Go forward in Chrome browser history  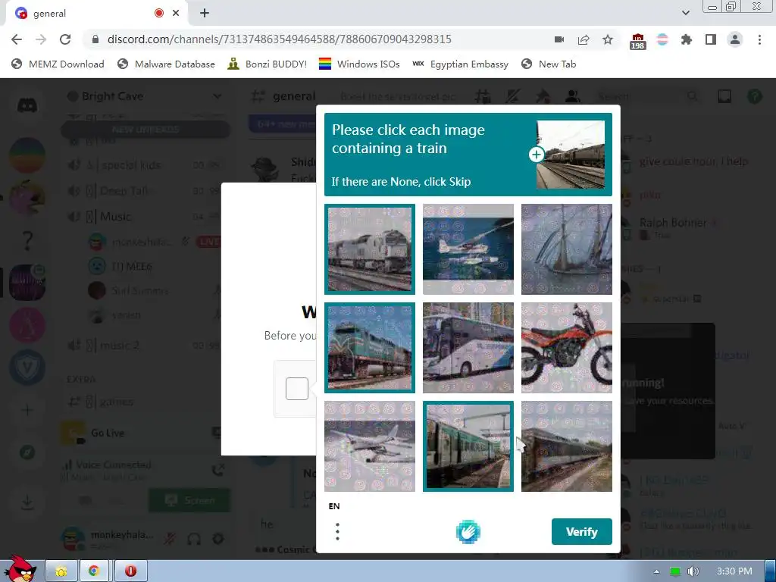[41, 39]
